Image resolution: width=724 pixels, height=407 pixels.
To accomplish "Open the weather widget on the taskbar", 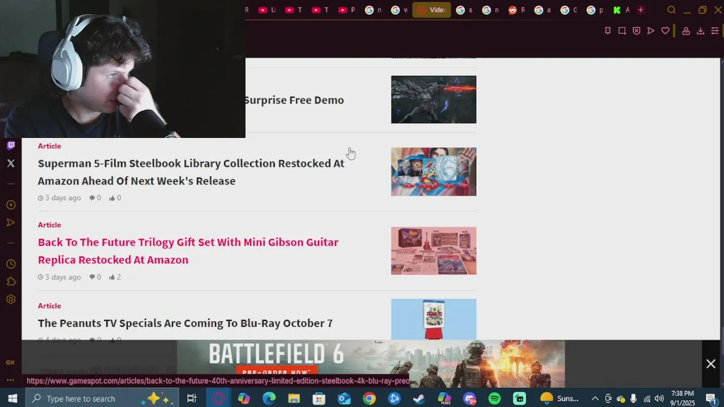I will pos(560,399).
